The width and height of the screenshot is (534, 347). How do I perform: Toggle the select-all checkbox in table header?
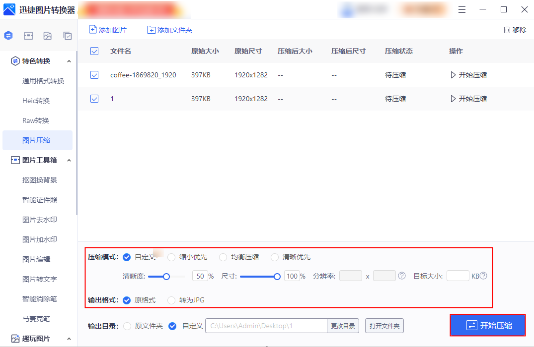94,51
